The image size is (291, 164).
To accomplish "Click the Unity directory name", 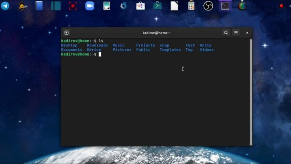I will (x=206, y=45).
